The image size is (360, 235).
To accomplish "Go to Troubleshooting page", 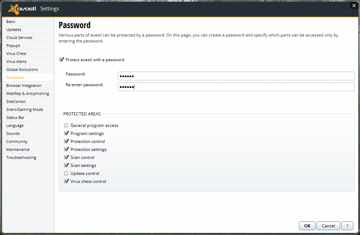I will click(28, 157).
